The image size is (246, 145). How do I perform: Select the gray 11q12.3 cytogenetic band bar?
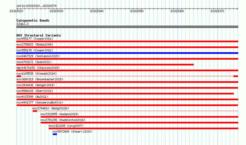127,27
